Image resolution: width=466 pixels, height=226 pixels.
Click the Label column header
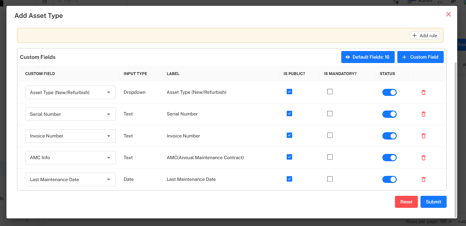[x=173, y=74]
